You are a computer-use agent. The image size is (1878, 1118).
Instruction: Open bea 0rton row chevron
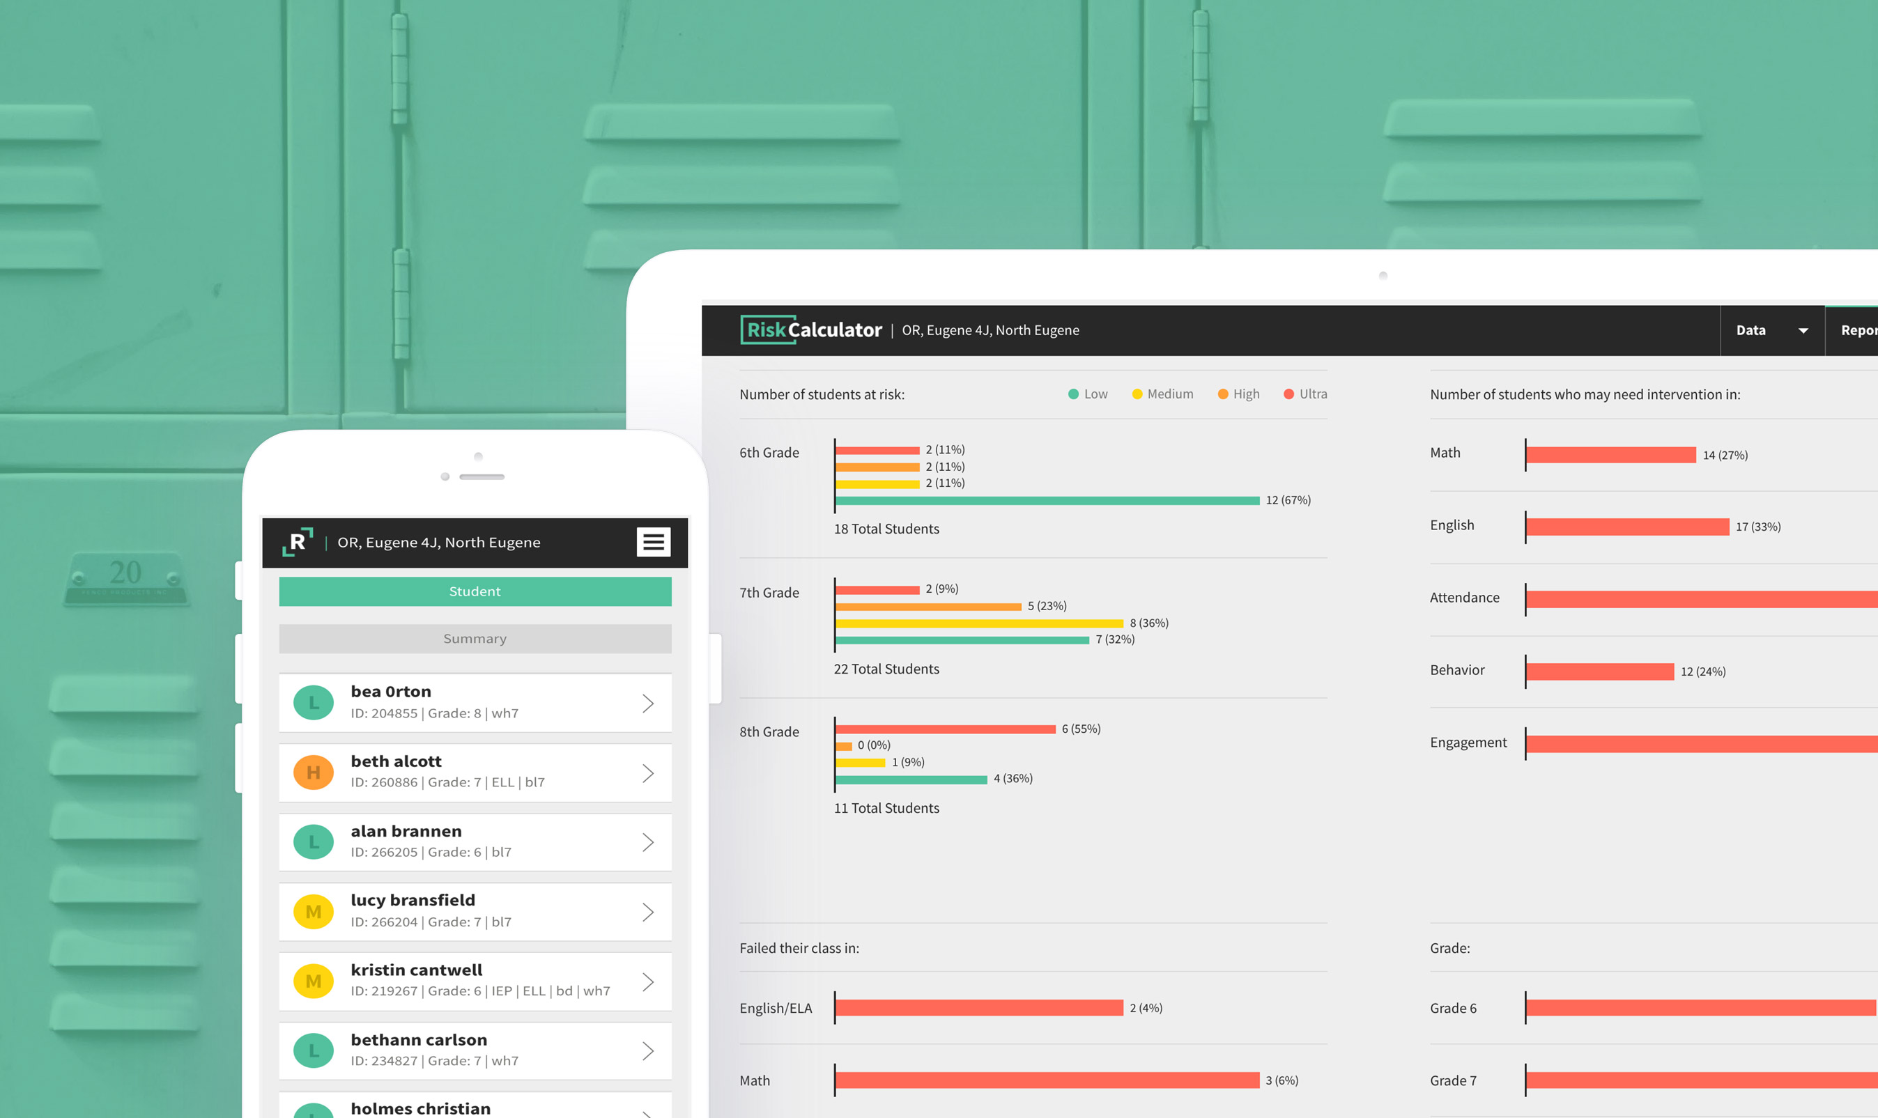[x=648, y=703]
